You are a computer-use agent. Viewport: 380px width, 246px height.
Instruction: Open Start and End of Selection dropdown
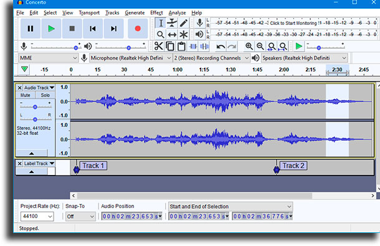click(230, 207)
